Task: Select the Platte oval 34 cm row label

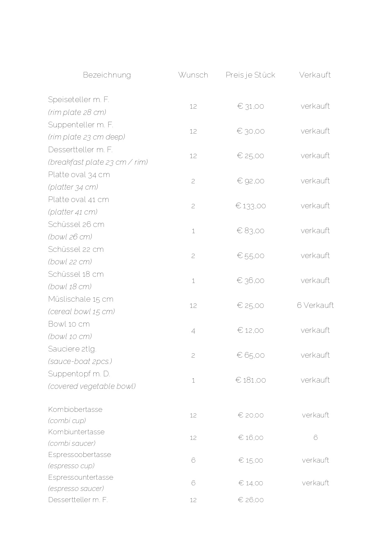Action: 79,175
